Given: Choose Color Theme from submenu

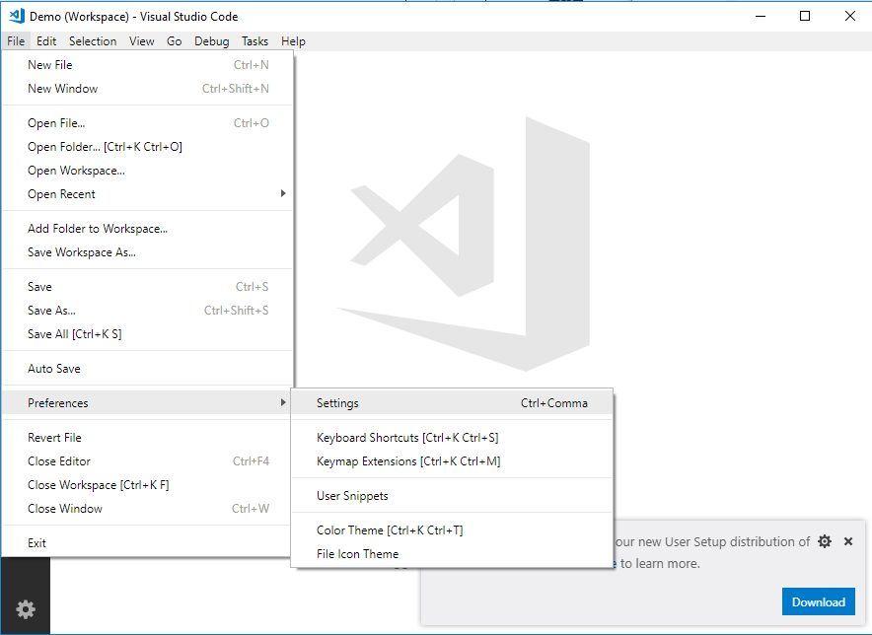Looking at the screenshot, I should [452, 530].
